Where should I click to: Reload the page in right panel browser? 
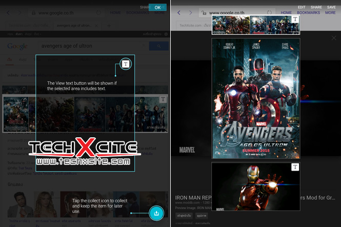(x=269, y=12)
